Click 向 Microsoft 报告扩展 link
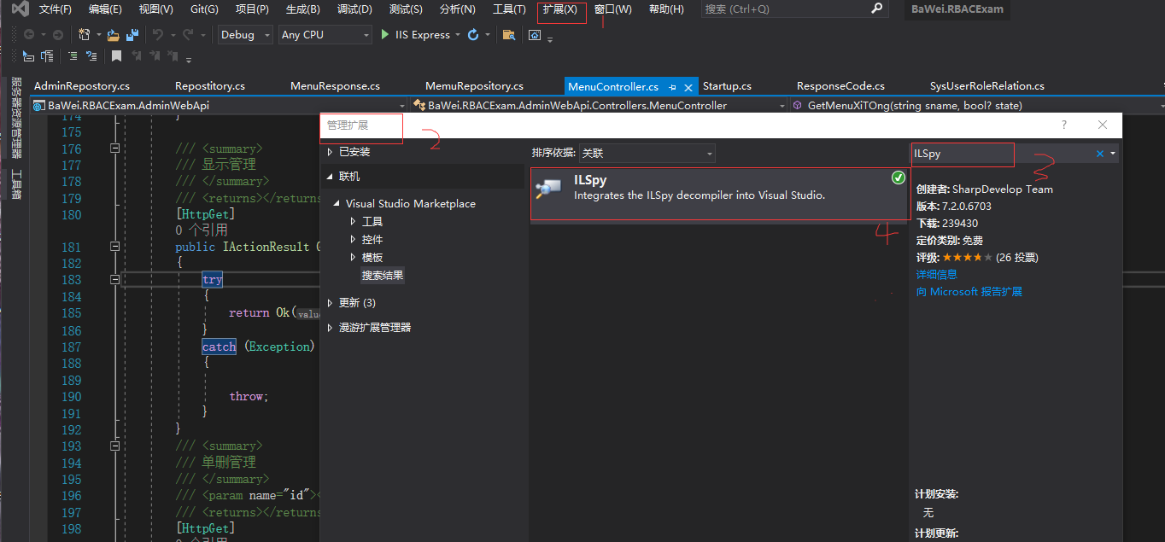1165x542 pixels. click(x=969, y=292)
